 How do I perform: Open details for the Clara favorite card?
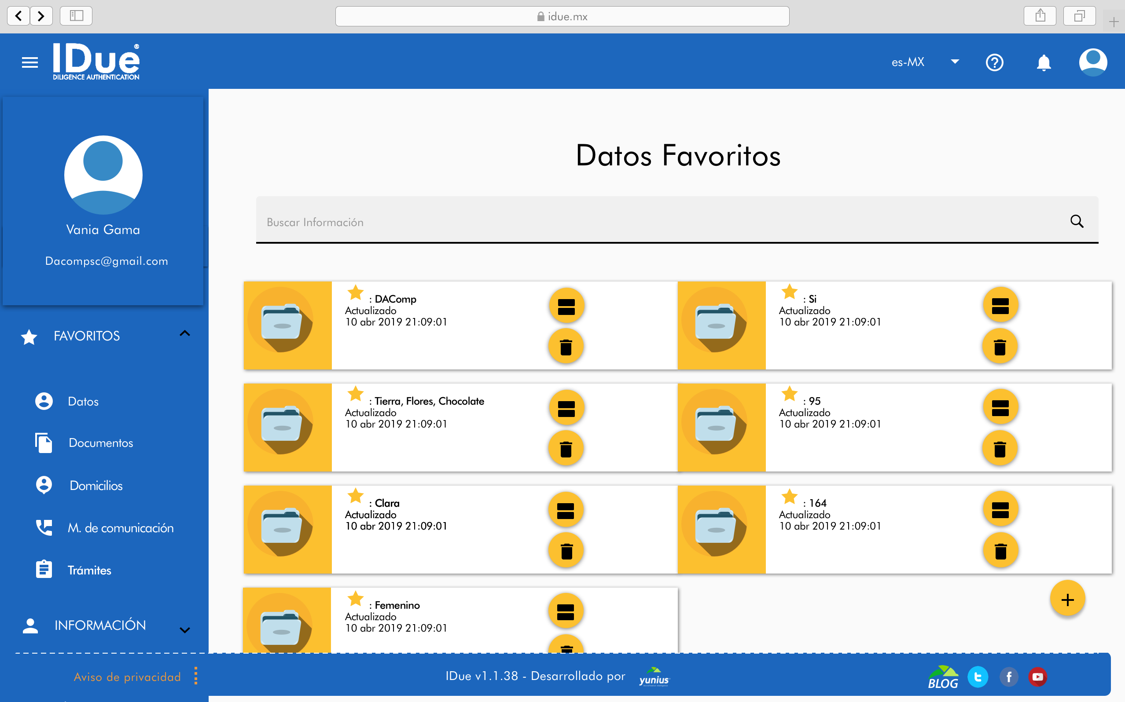[x=566, y=510]
